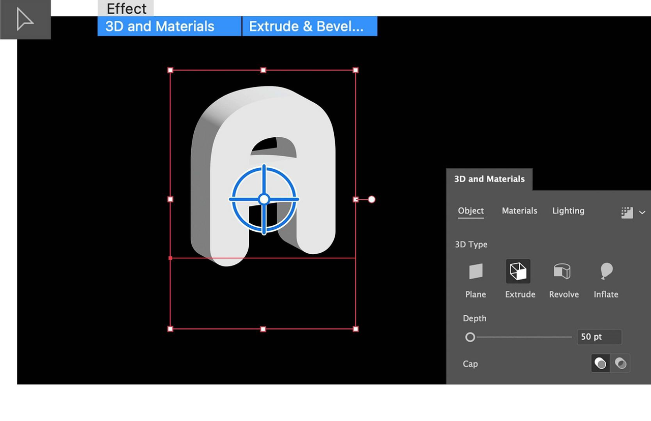The image size is (651, 421).
Task: Click the 3D and Materials panel title
Action: point(489,179)
